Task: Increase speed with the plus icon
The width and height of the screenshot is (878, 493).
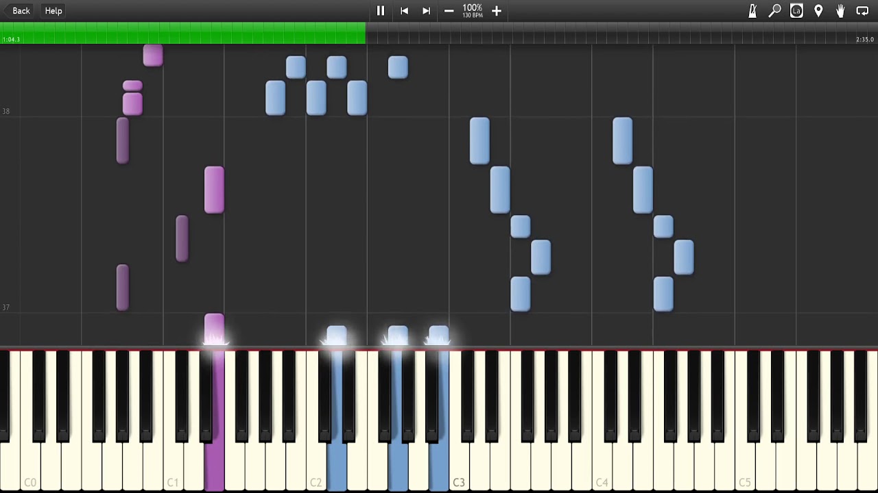Action: click(497, 11)
